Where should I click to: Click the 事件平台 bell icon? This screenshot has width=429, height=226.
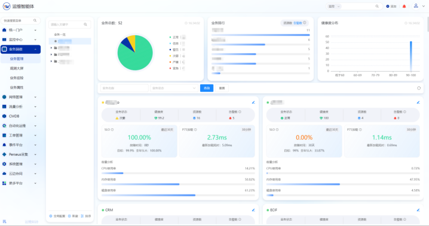[x=4, y=145]
